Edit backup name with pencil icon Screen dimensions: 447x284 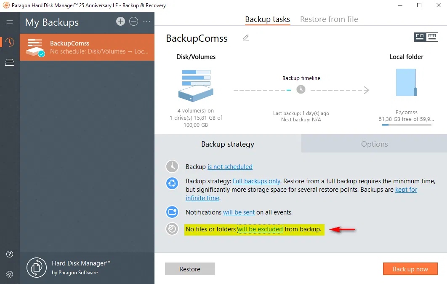(246, 38)
